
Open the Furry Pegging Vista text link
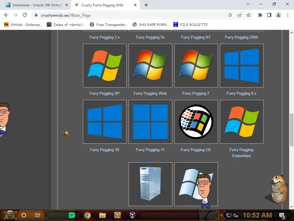pos(150,94)
